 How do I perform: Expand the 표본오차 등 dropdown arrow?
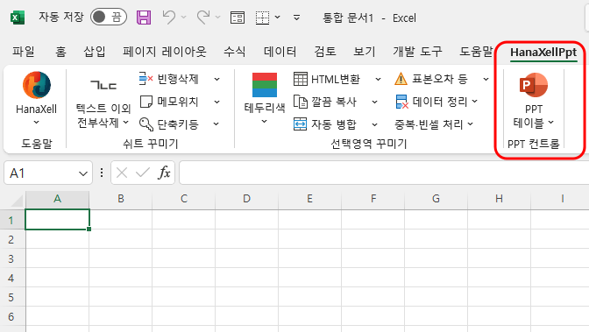tap(486, 79)
